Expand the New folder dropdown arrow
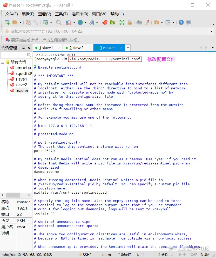Screen dimensions: 216x258 (162, 22)
